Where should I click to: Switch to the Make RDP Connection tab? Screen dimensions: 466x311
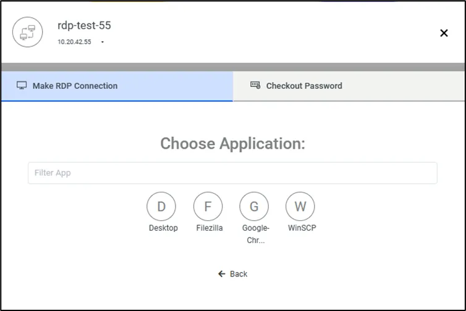(117, 86)
